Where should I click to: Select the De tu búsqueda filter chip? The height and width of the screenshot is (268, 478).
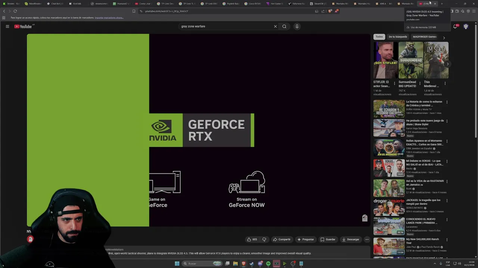pos(398,37)
